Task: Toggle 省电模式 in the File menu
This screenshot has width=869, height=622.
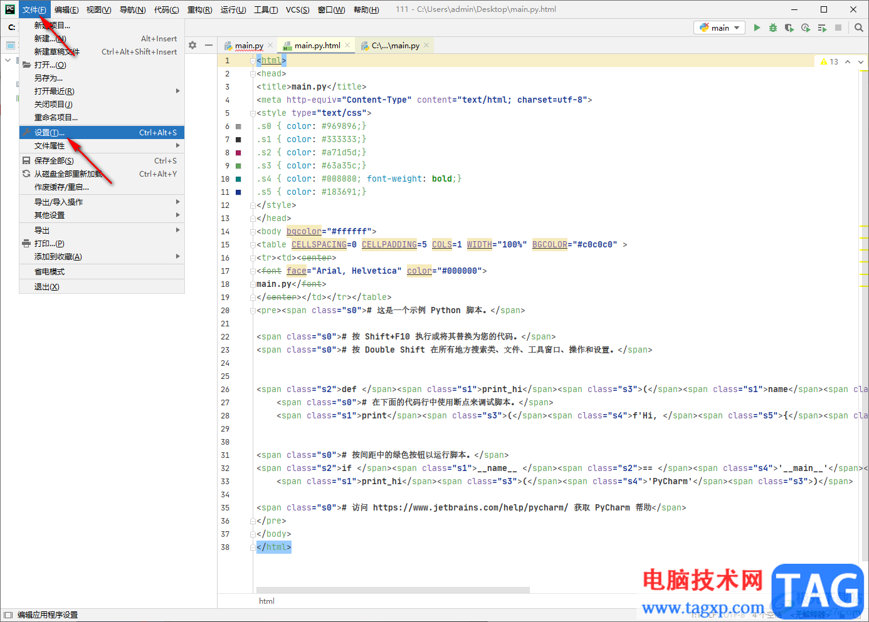Action: (50, 272)
